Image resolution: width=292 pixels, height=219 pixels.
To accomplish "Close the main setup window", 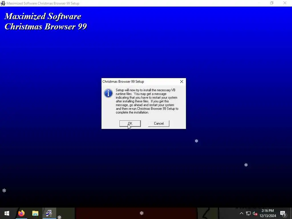I will point(285,3).
